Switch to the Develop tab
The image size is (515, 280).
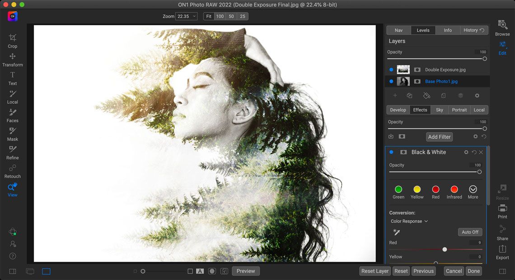click(x=398, y=110)
